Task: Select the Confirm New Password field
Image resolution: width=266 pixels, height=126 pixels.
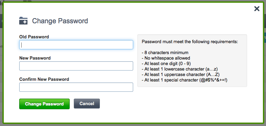Action: (x=76, y=87)
